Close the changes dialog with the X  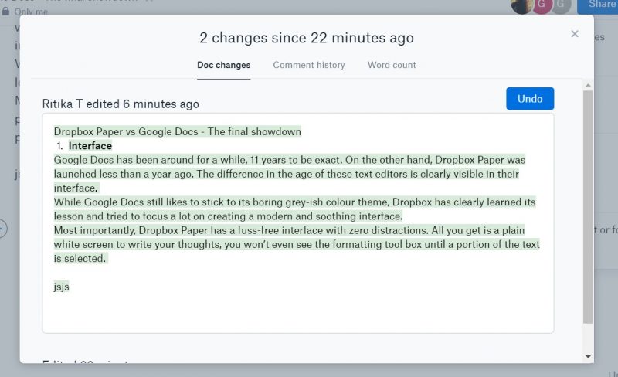575,34
